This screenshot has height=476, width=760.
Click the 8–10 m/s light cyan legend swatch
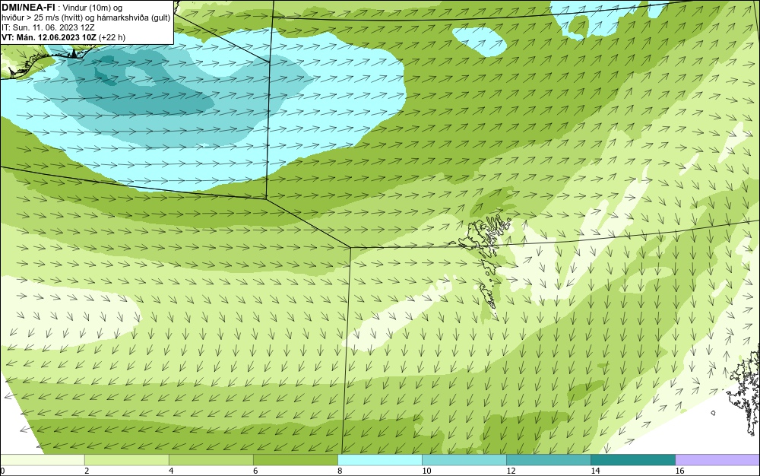pyautogui.click(x=380, y=460)
